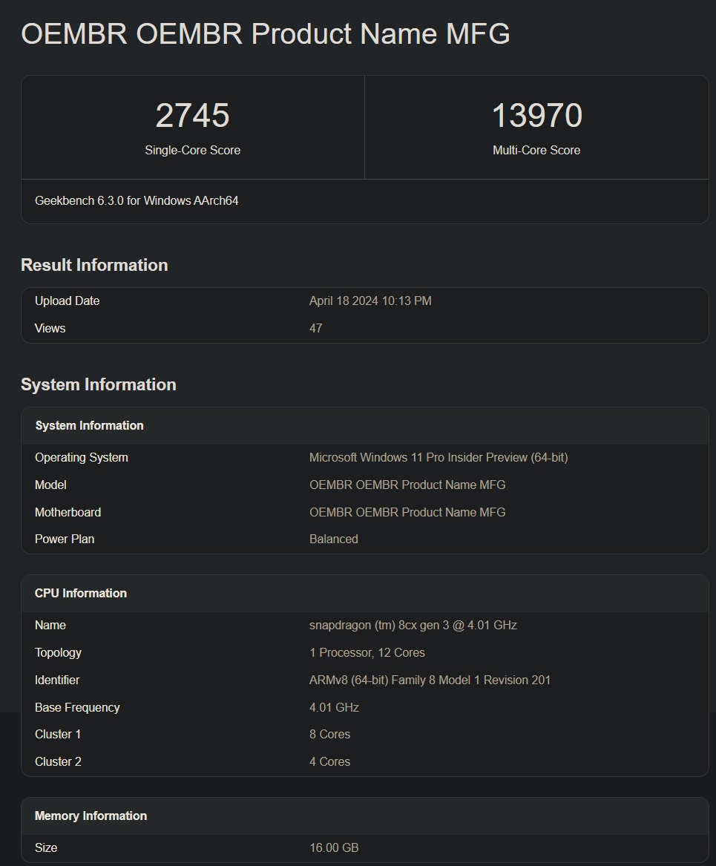Select the snapdragon 8cx gen 3 CPU name
716x866 pixels.
click(x=413, y=626)
